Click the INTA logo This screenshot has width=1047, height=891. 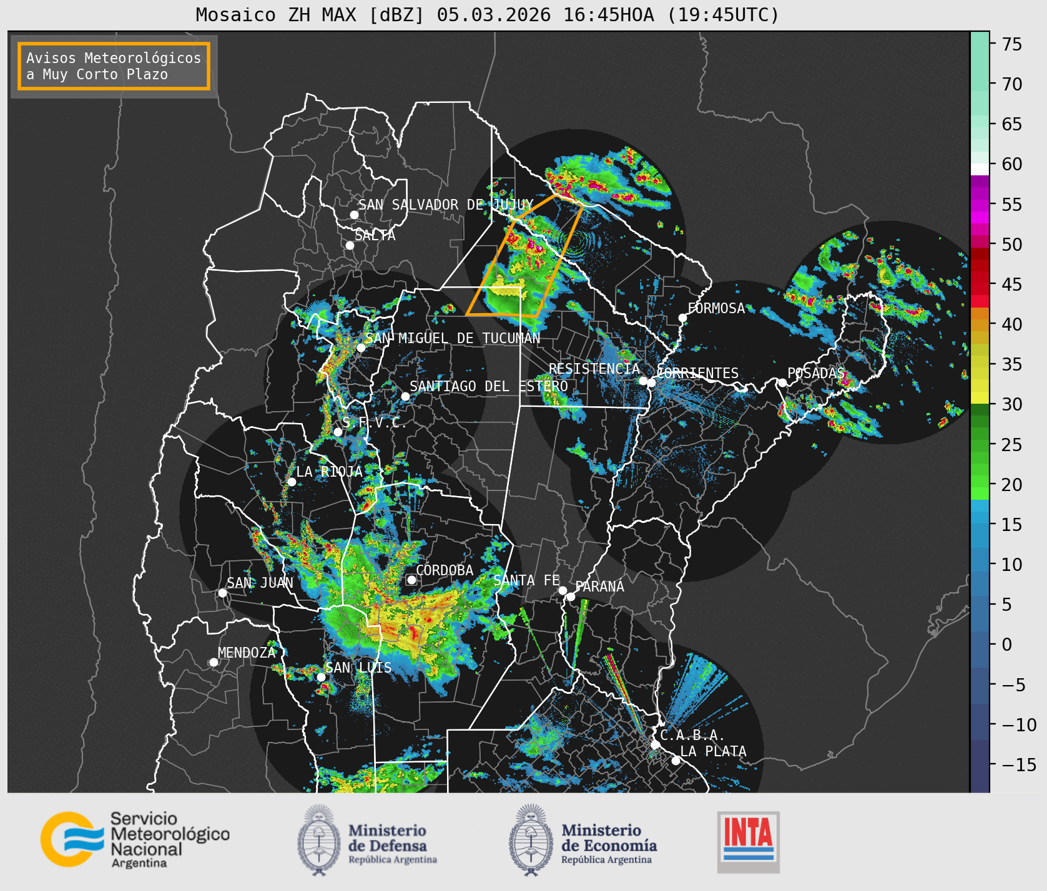(749, 842)
